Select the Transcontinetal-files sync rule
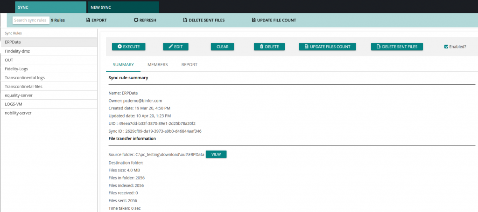This screenshot has width=478, height=212. point(49,86)
